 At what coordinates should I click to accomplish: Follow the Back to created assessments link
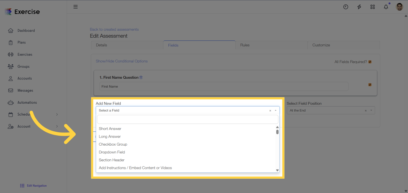pos(114,29)
